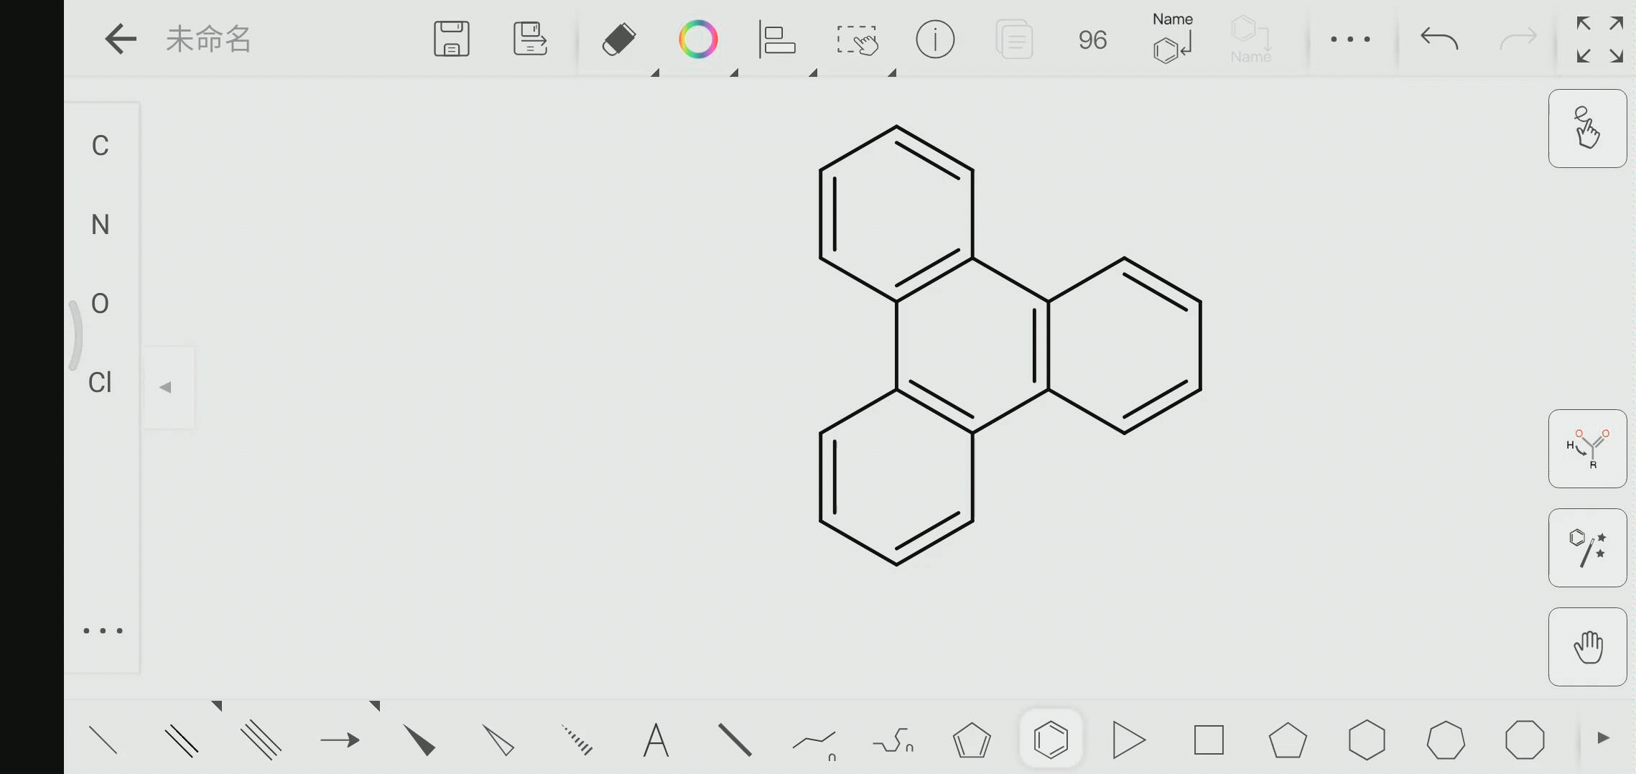Click the greyed-out paste clipboard icon

[1014, 39]
